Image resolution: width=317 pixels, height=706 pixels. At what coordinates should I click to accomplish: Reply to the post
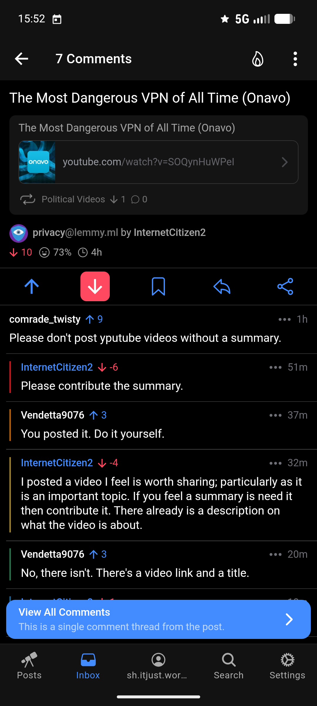pyautogui.click(x=222, y=286)
